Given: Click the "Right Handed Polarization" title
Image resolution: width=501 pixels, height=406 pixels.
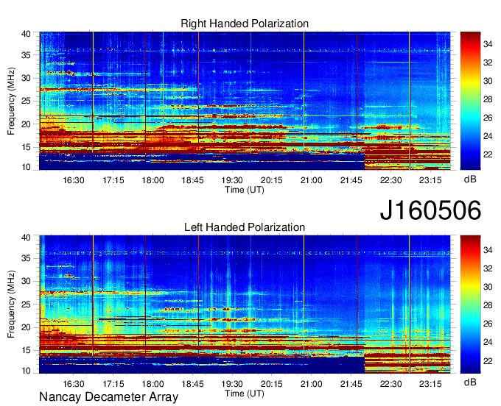Looking at the screenshot, I should (245, 24).
